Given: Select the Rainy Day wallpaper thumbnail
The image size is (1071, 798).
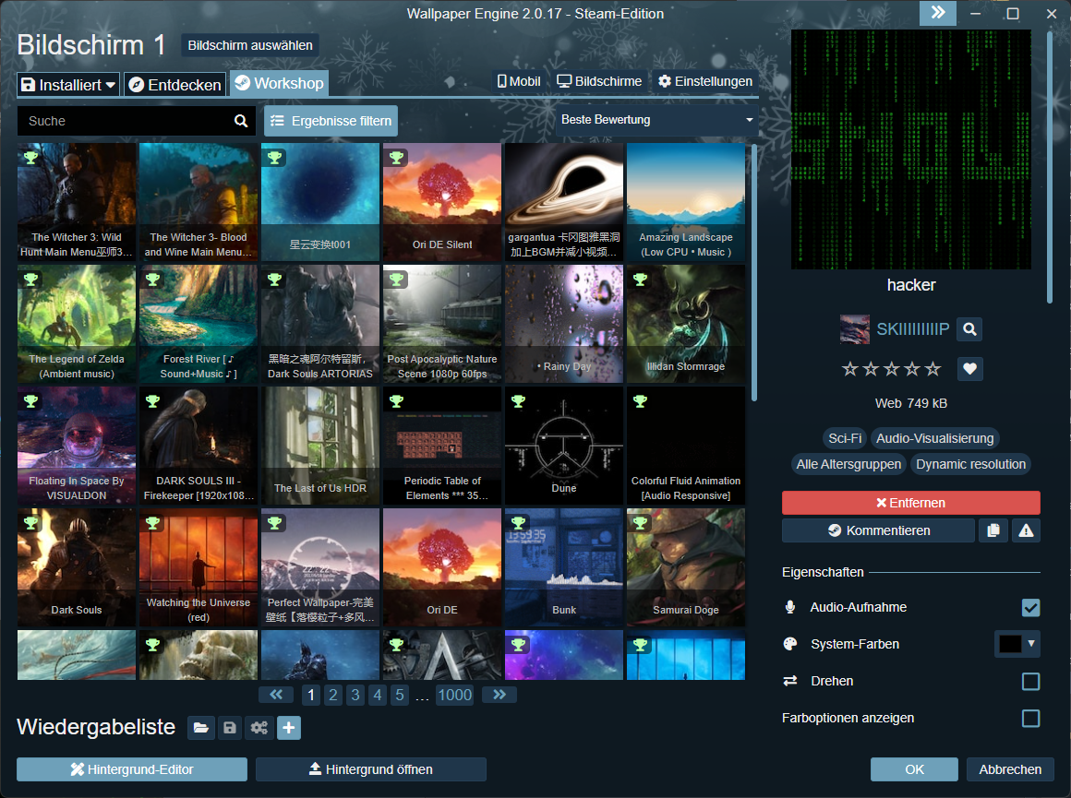Looking at the screenshot, I should (563, 324).
